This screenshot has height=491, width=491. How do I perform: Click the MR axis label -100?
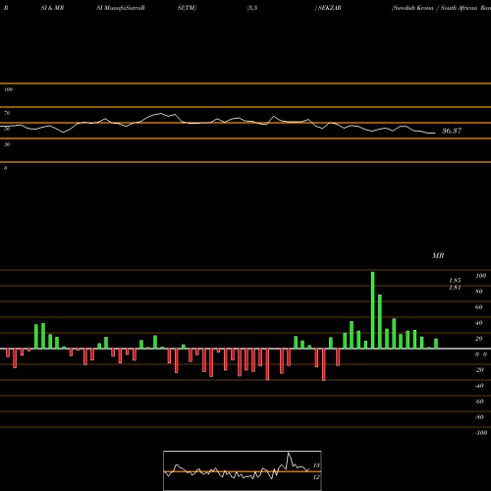481,433
